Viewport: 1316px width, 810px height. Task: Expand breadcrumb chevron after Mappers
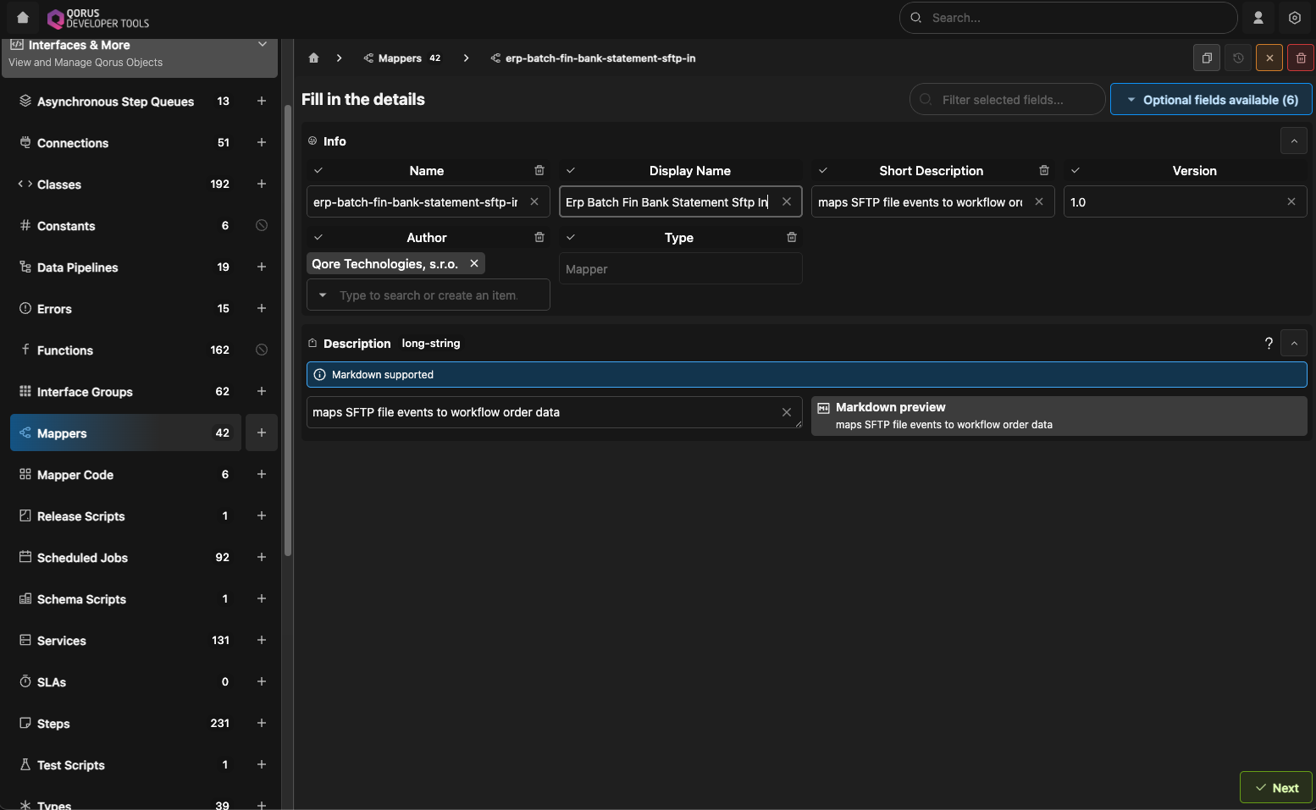(466, 58)
